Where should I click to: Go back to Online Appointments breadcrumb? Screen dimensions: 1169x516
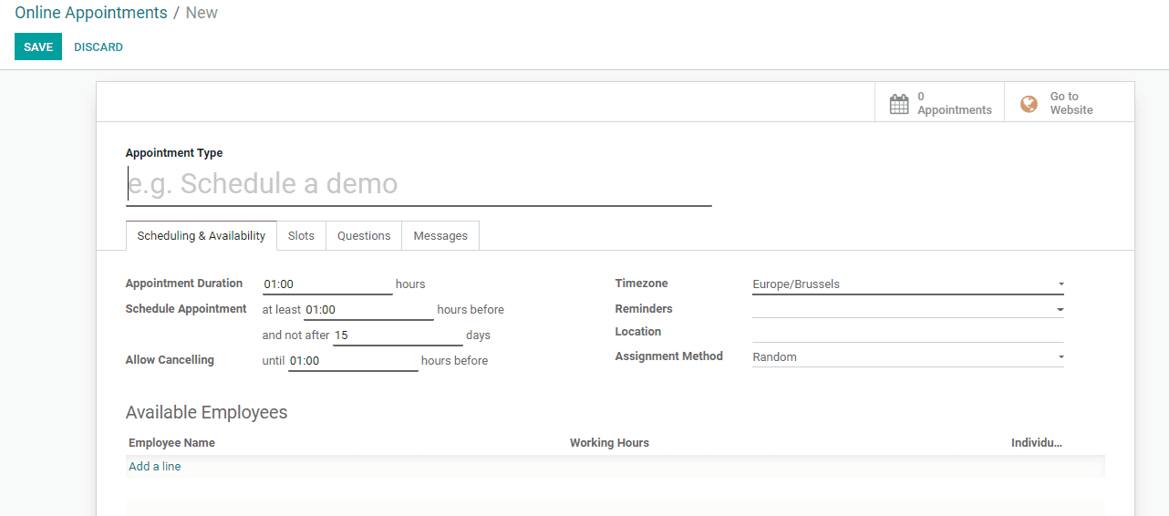(91, 13)
